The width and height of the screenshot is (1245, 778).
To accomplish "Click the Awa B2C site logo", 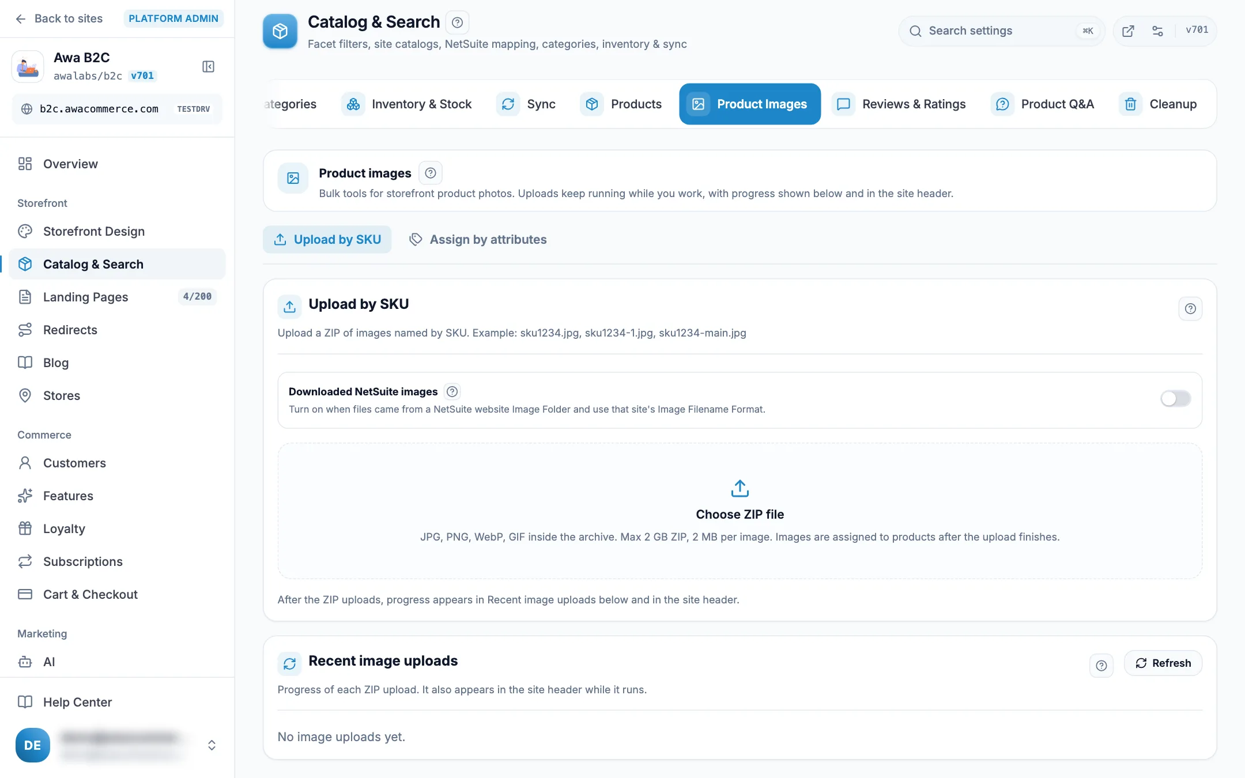I will 28,67.
